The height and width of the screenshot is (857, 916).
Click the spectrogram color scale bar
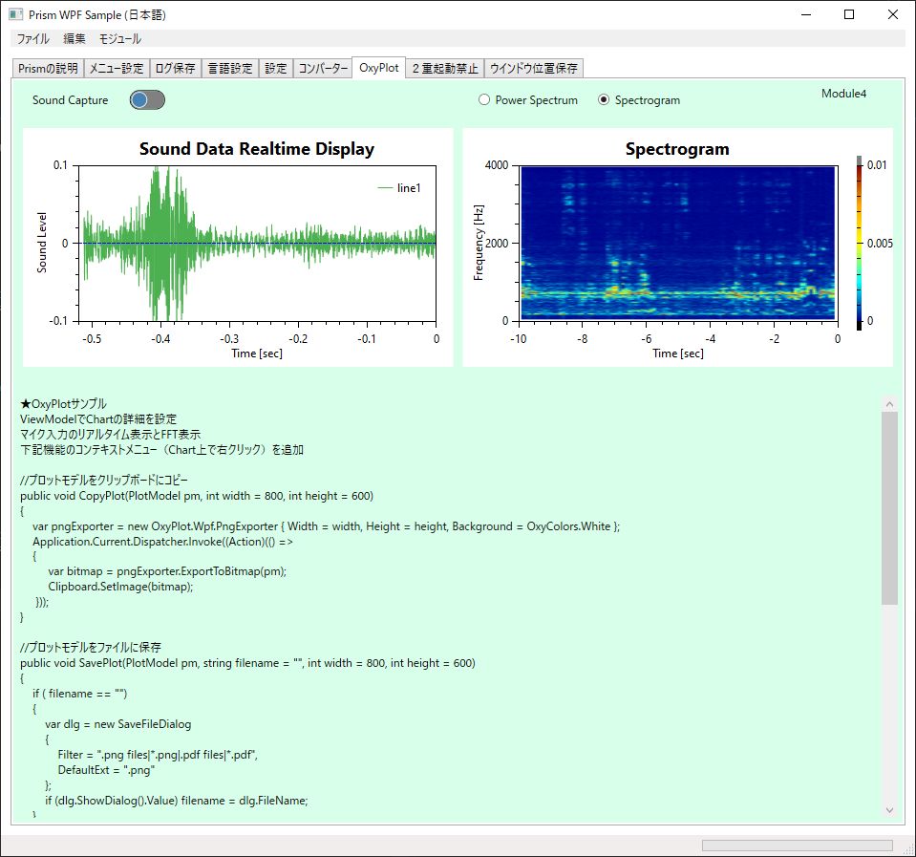(x=860, y=243)
